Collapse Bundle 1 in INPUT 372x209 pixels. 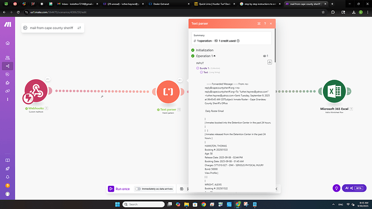click(x=198, y=68)
